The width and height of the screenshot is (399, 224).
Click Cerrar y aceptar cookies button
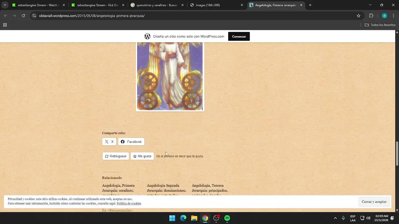(x=374, y=202)
